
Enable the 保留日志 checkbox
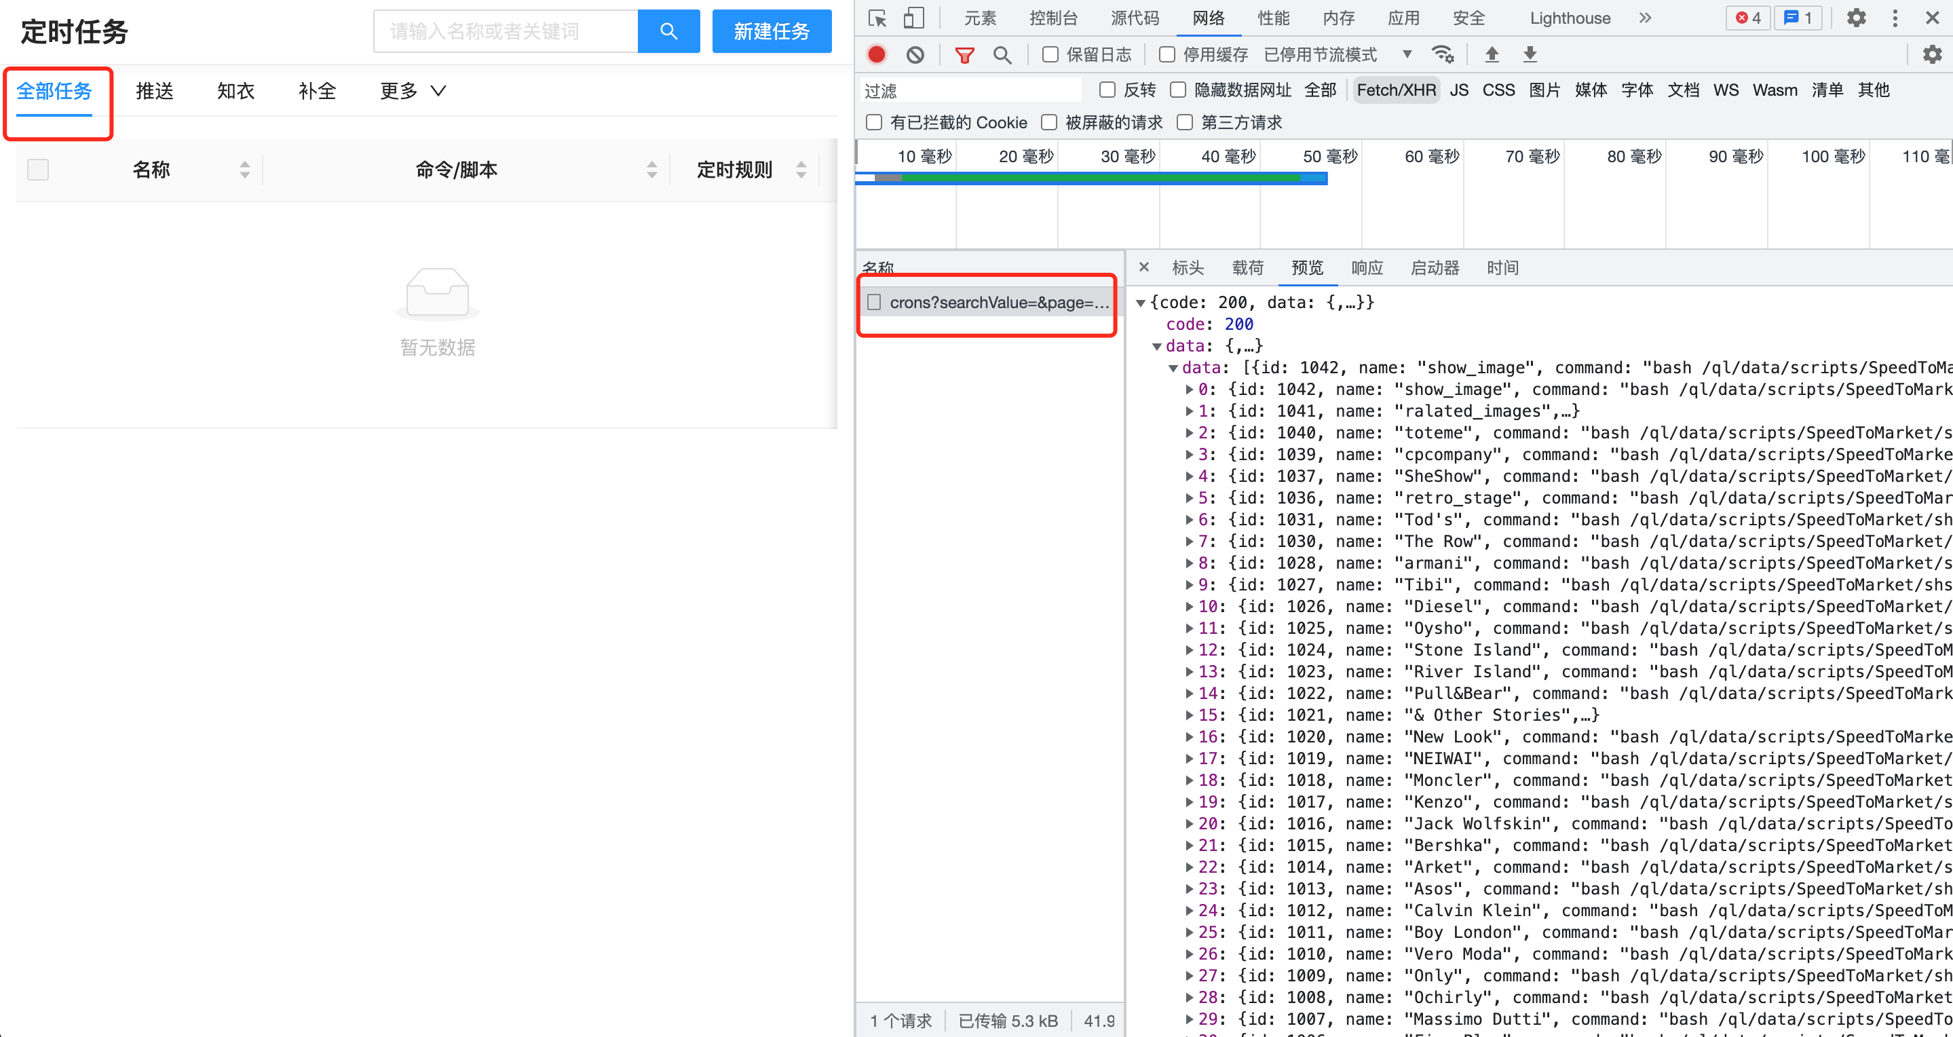coord(1050,54)
